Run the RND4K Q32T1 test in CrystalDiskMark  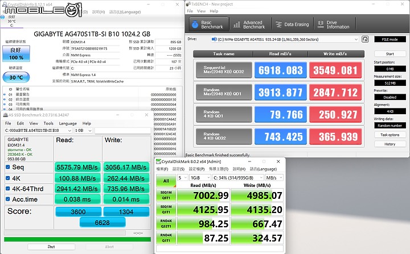(x=166, y=223)
